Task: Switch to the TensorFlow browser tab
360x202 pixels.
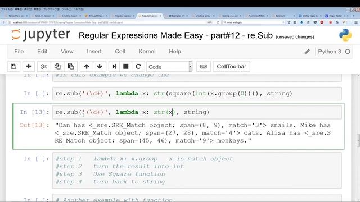Action: click(x=16, y=16)
